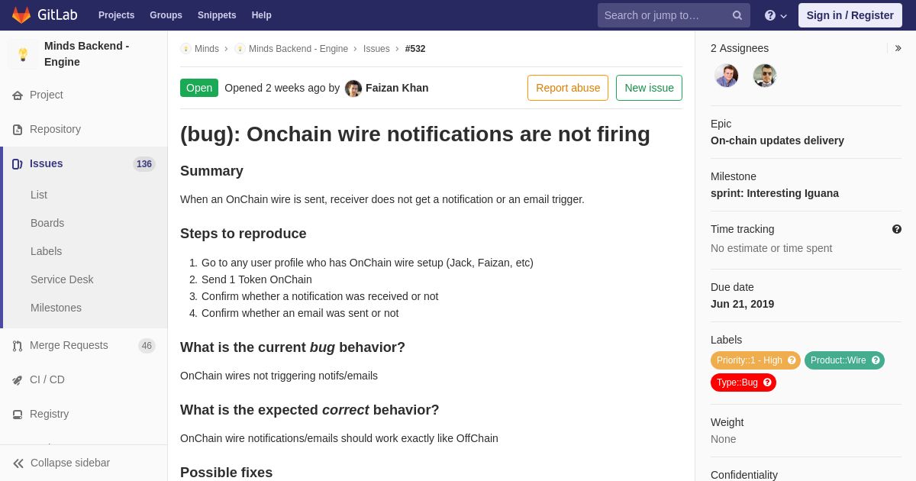
Task: Open the Projects menu in navbar
Action: tap(116, 15)
